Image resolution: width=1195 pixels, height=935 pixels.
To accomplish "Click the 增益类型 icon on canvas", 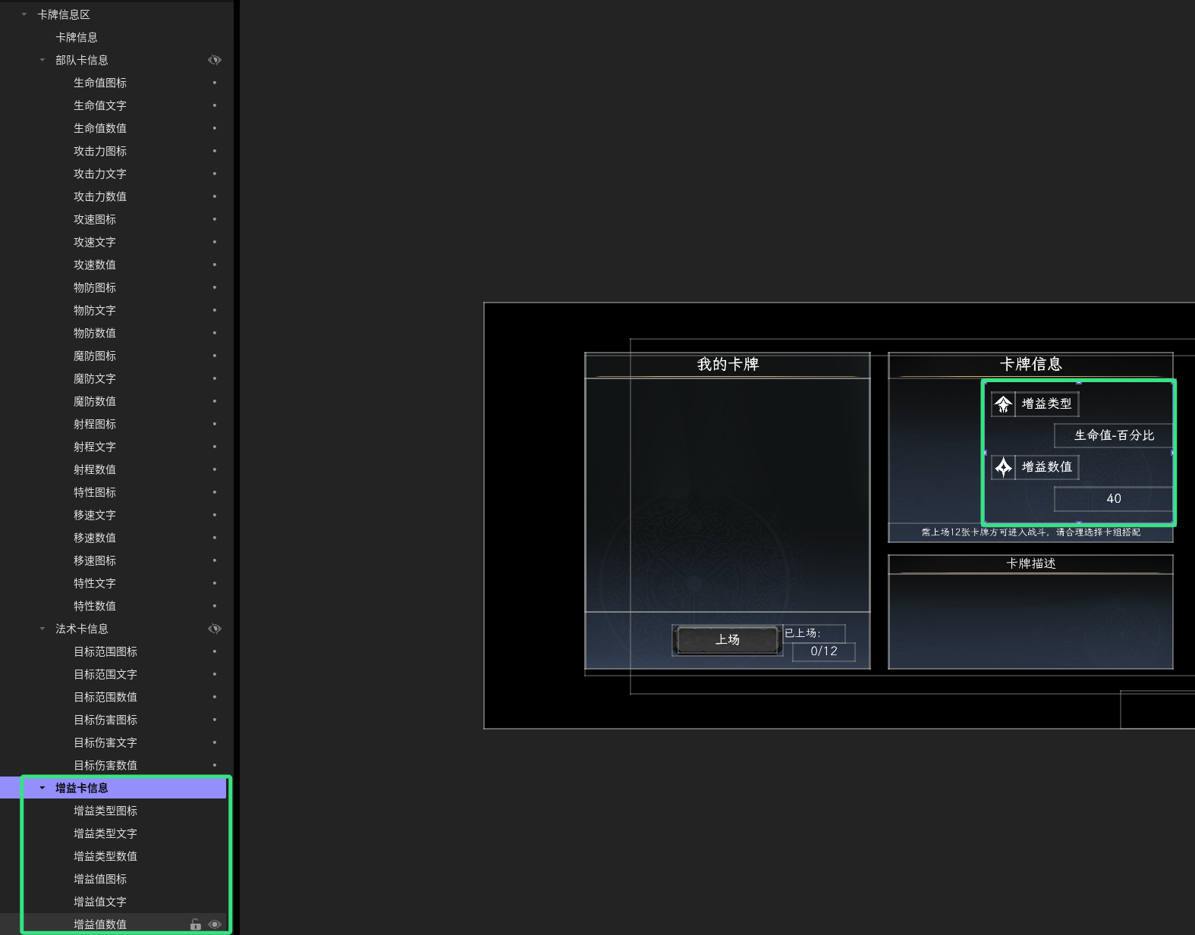I will tap(1003, 404).
